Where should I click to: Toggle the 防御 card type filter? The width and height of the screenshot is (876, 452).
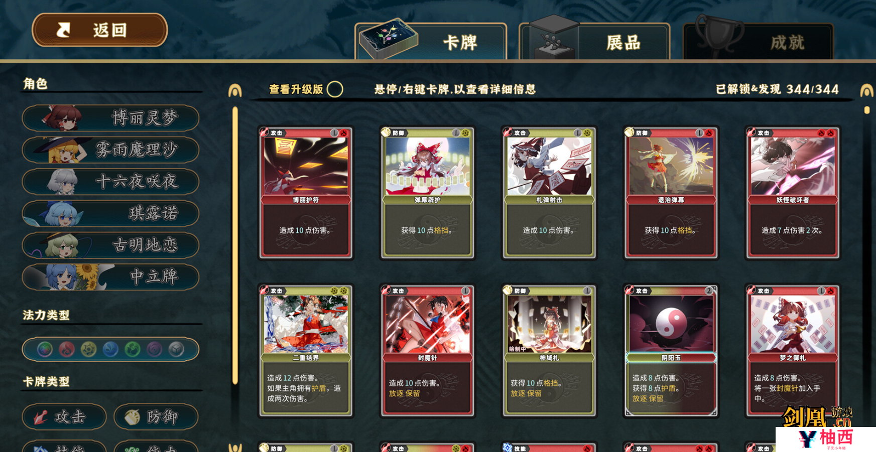click(156, 417)
